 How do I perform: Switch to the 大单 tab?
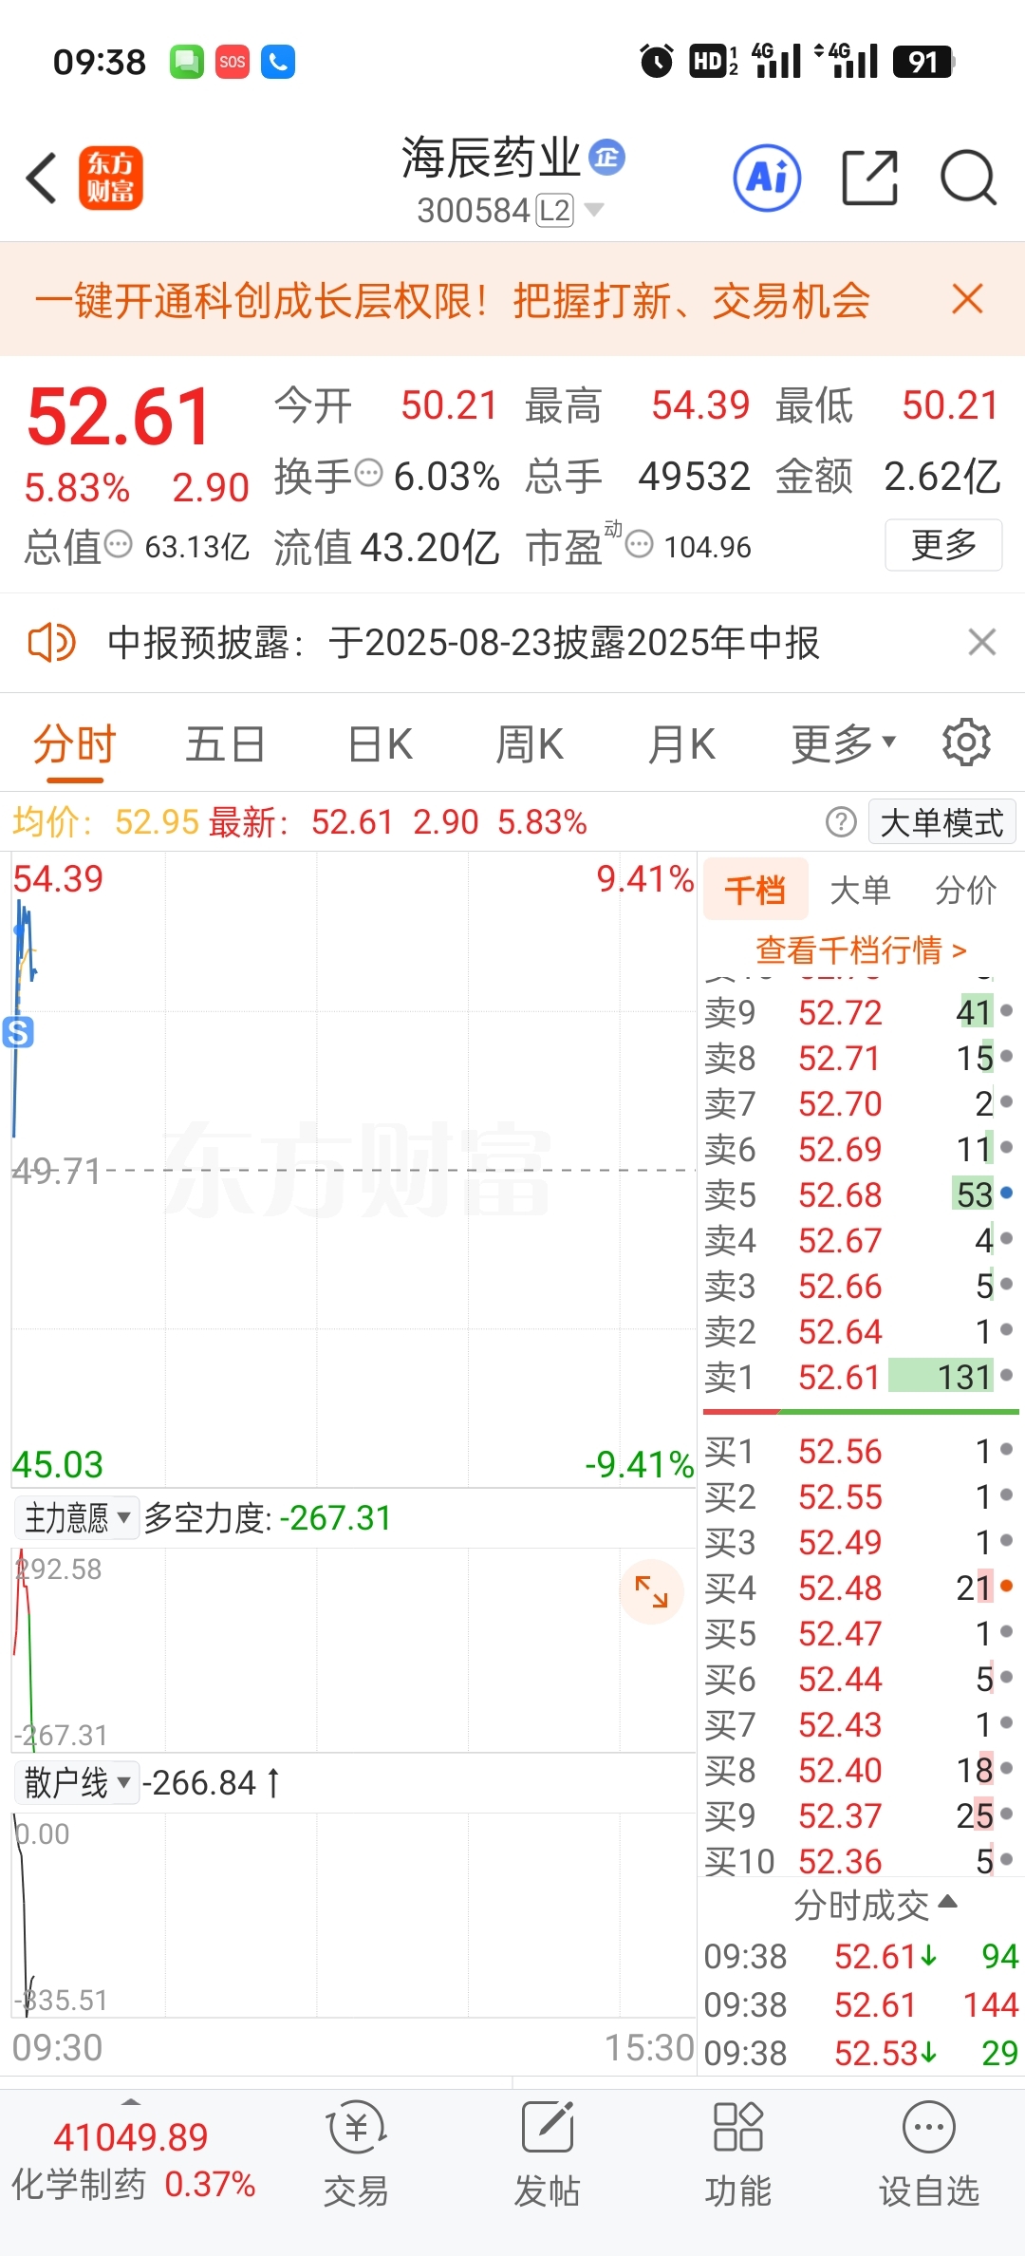[860, 890]
